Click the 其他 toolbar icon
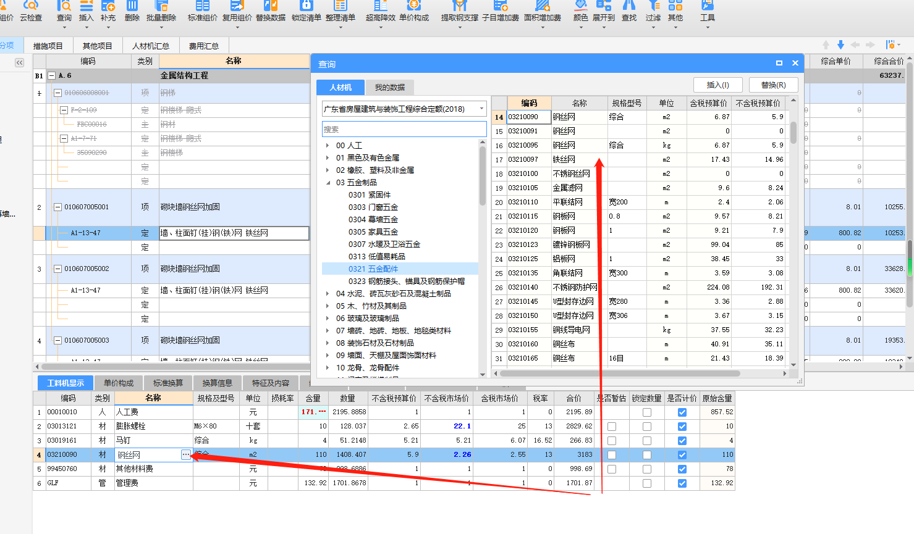914x534 pixels. [675, 11]
